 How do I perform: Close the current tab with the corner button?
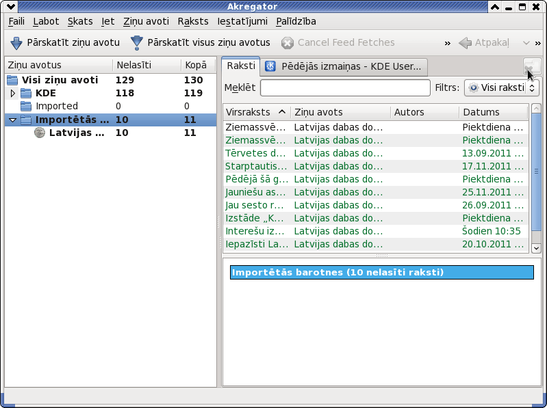point(533,66)
